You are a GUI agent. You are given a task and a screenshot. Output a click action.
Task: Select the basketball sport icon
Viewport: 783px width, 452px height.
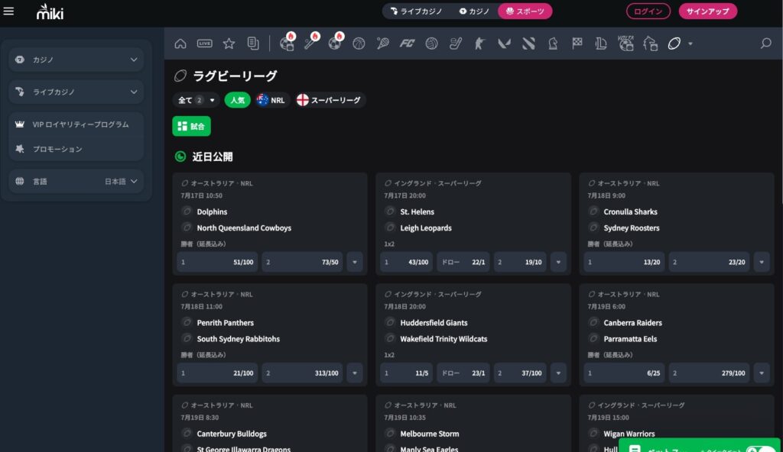pos(359,44)
